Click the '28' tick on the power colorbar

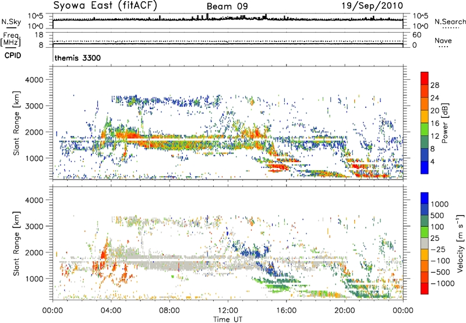click(x=435, y=85)
